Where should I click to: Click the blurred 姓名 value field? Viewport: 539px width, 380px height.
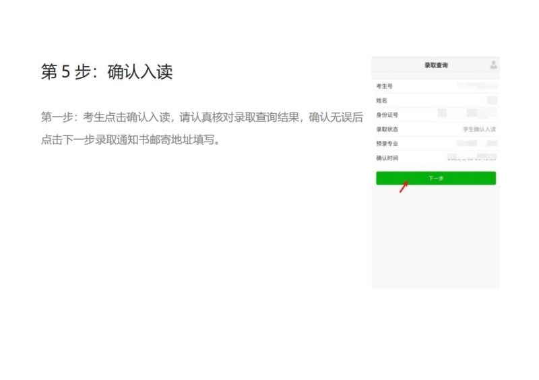[x=491, y=100]
